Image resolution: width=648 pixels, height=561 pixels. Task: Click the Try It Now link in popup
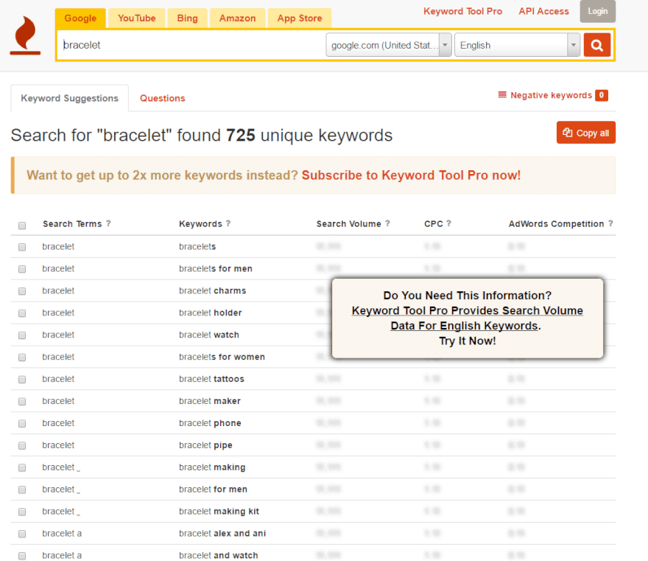(x=468, y=341)
